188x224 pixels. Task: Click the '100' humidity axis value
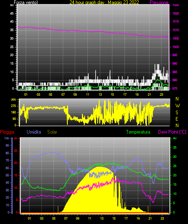(x=7, y=138)
